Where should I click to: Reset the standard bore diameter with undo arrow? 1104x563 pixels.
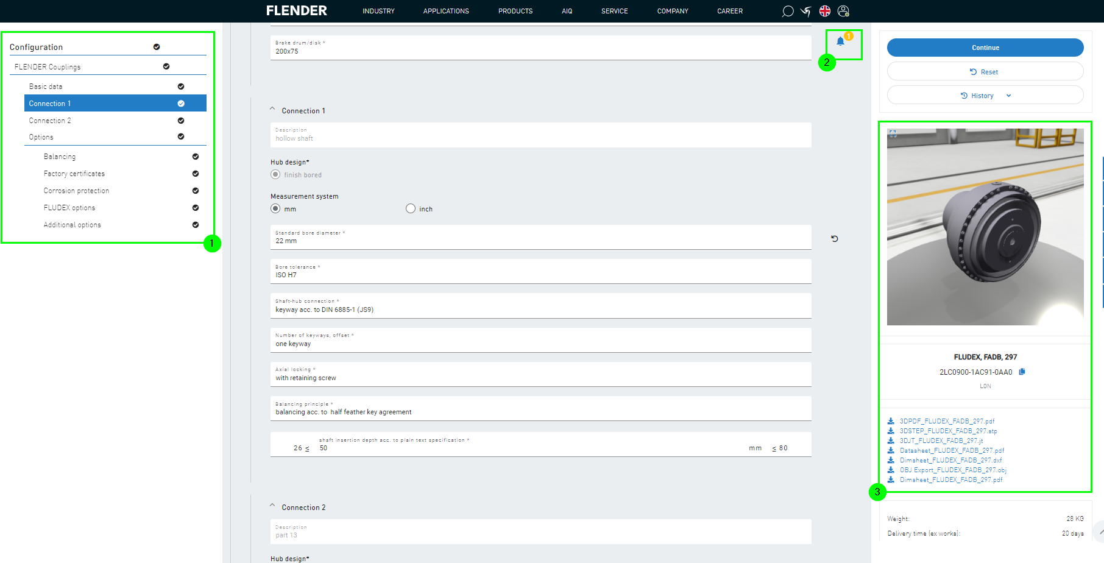[835, 239]
